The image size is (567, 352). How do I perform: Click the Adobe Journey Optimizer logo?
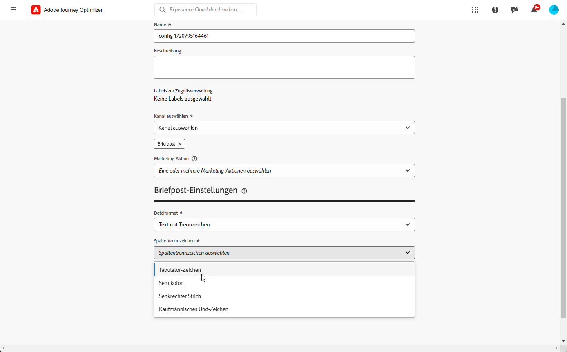(x=36, y=10)
